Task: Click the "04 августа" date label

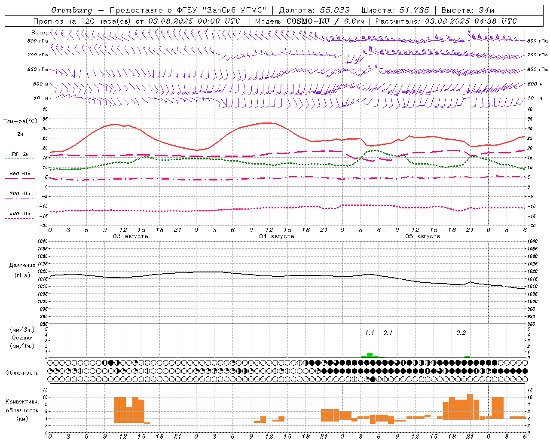Action: click(277, 236)
